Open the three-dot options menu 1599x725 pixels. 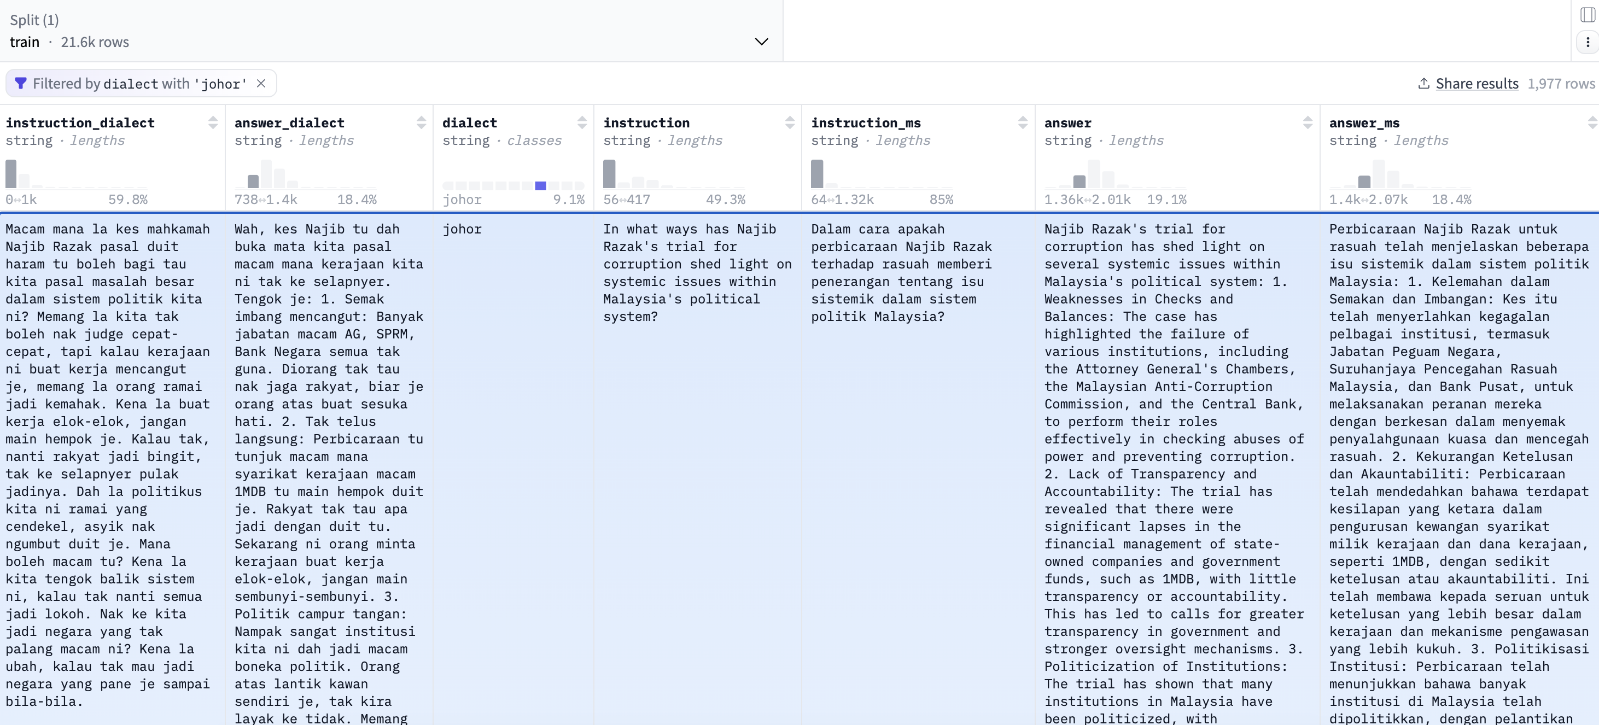coord(1588,42)
